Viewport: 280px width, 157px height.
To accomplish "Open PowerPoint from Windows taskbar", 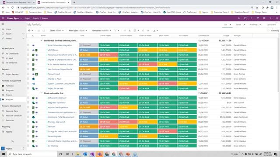I will (x=128, y=154).
